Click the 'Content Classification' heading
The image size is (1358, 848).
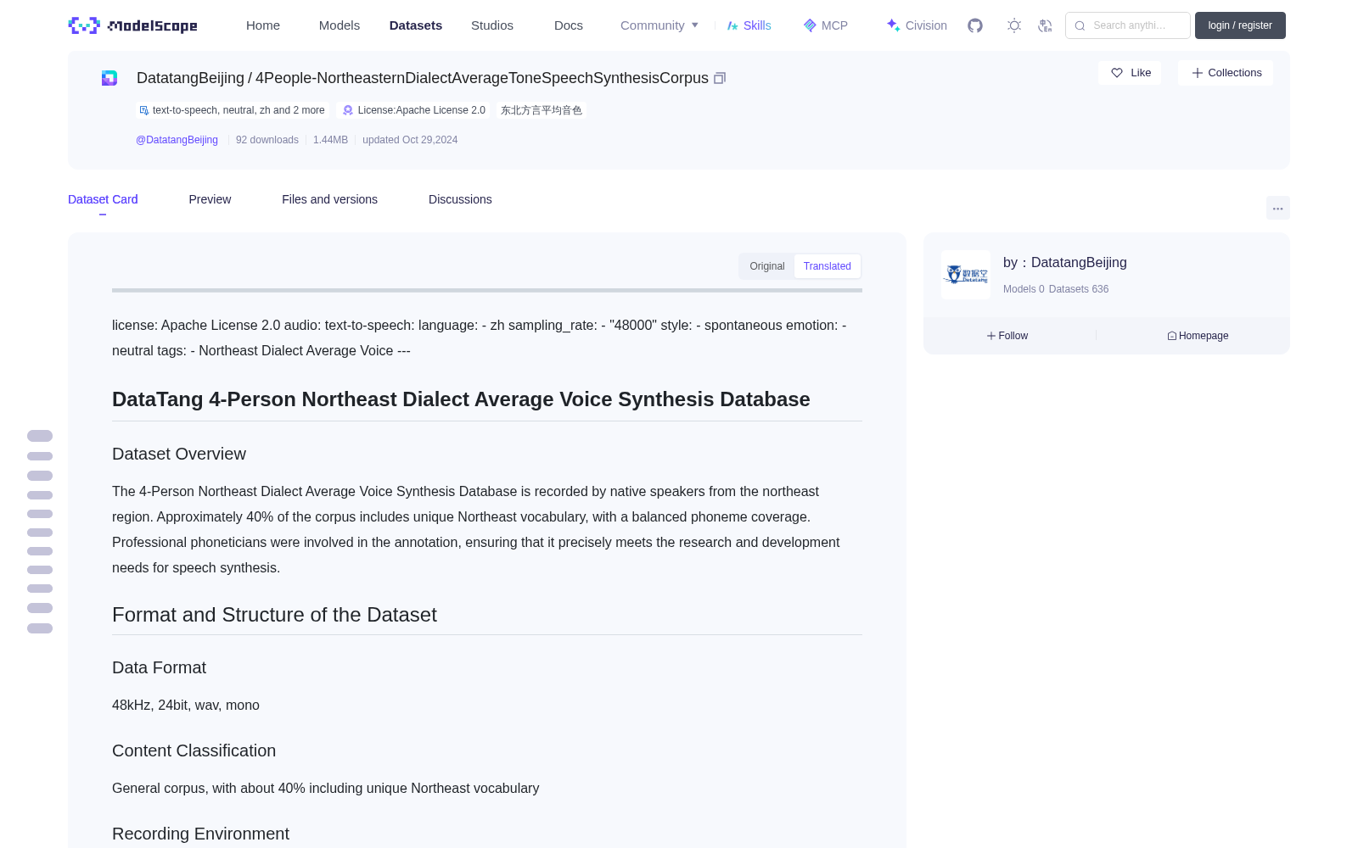point(194,750)
